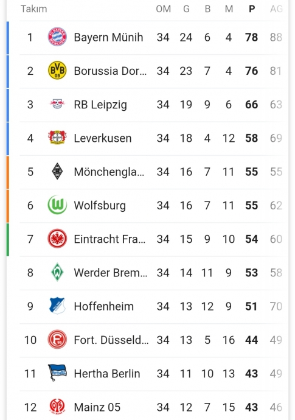Click the RB Leipzig club crest
This screenshot has height=420, width=295.
coord(57,104)
